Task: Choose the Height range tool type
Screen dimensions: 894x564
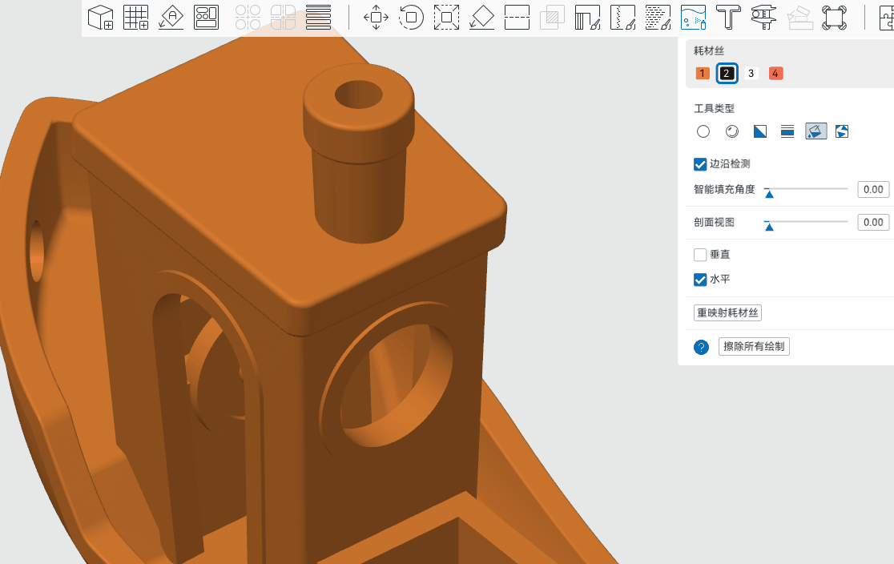Action: [x=787, y=131]
